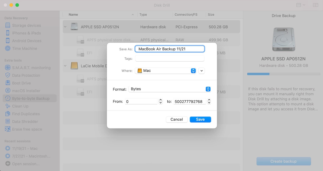This screenshot has height=171, width=323.
Task: Click PCI-Express connection cell
Action: [x=187, y=27]
